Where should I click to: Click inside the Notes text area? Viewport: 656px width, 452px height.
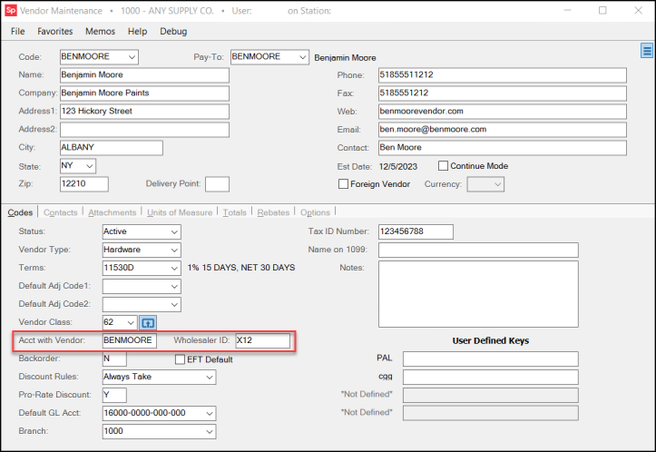coord(478,294)
